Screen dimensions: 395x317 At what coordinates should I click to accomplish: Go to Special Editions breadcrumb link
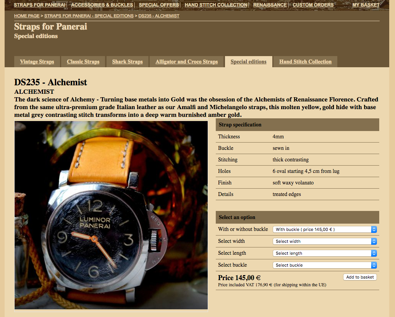[x=89, y=16]
